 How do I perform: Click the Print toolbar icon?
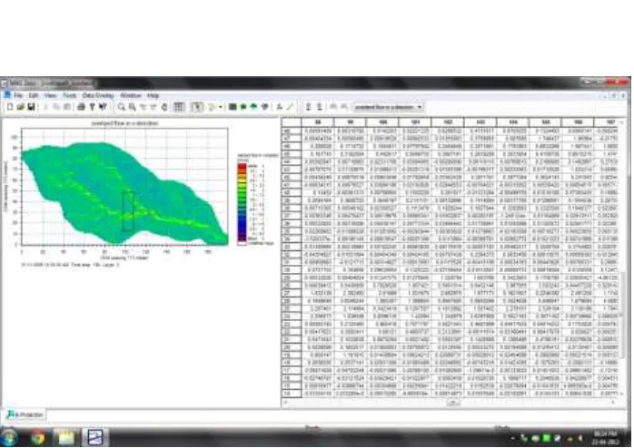pos(81,107)
